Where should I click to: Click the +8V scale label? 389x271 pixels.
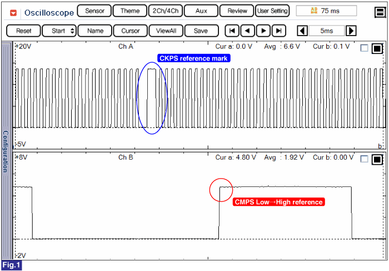pos(21,157)
